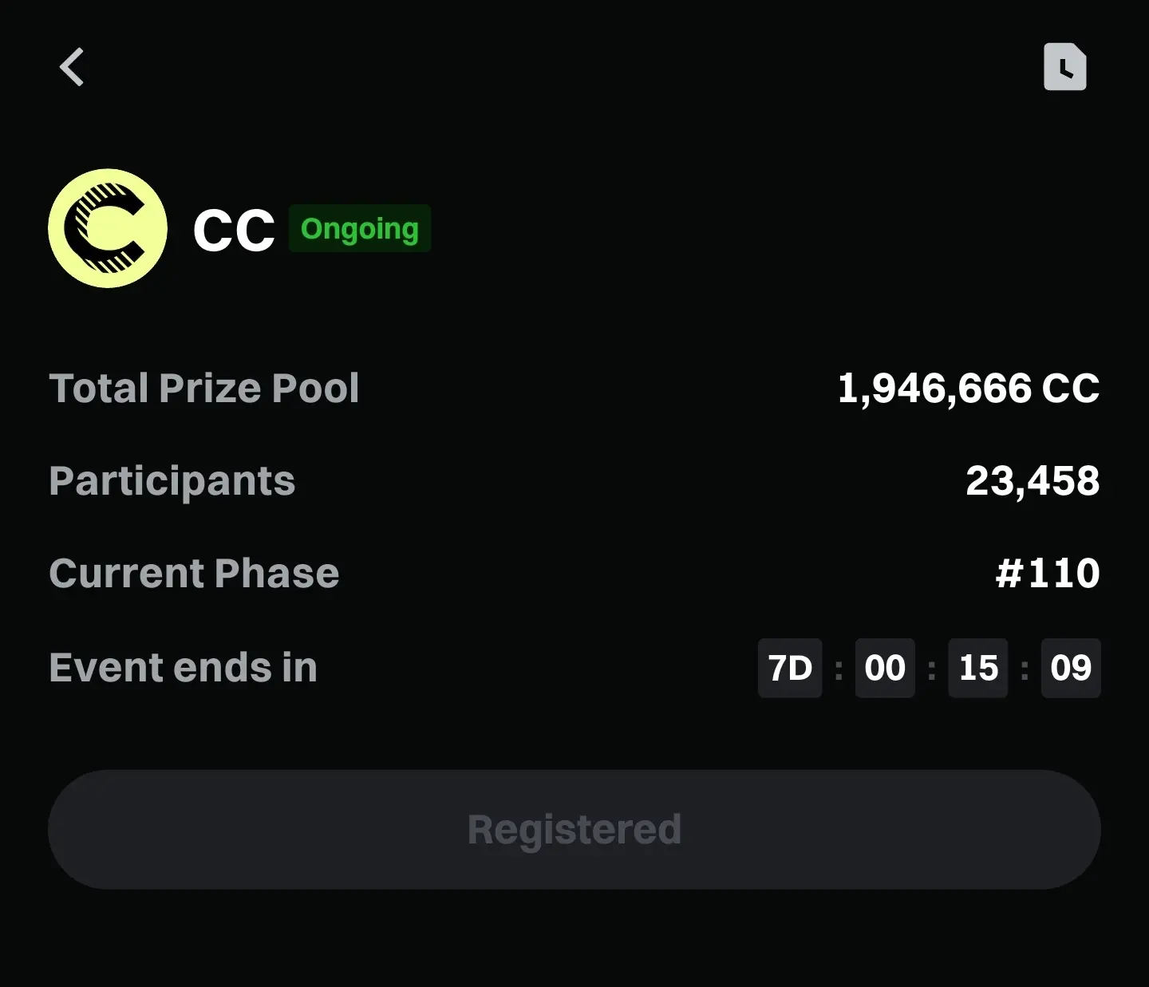Click the colon between 7D and 00
This screenshot has width=1149, height=987.
tap(839, 669)
